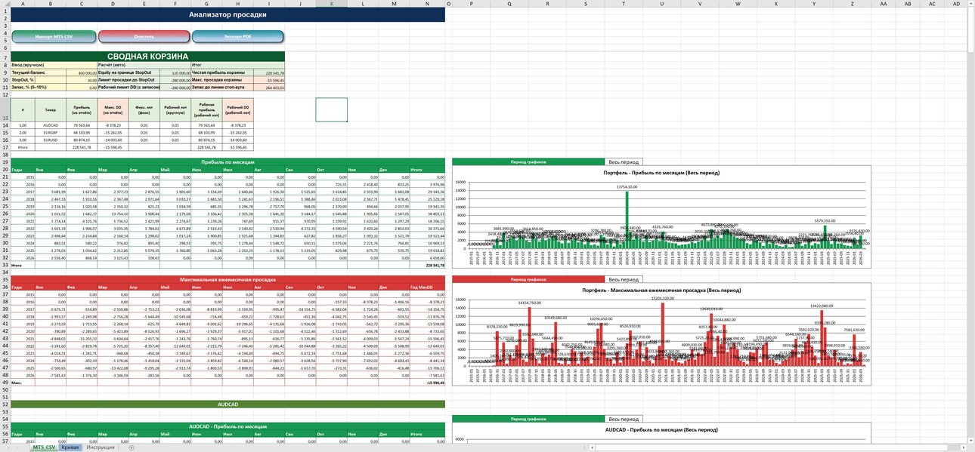Select the MT5_CSV sheet tab

coord(44,447)
